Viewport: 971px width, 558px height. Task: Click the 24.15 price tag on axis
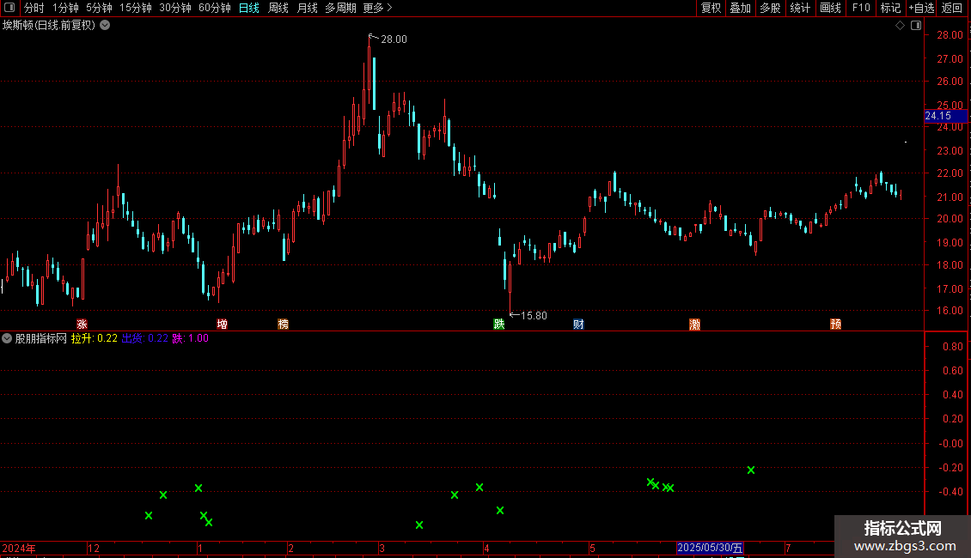click(945, 116)
